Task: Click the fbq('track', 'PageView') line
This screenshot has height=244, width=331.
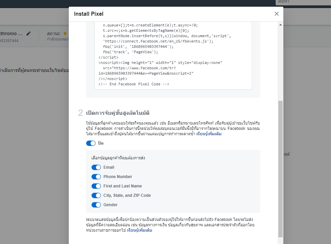Action: pos(130,52)
